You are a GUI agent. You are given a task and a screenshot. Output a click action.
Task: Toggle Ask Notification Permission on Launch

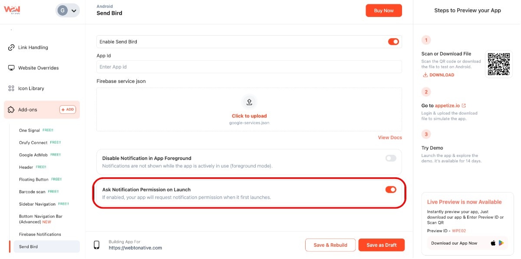pyautogui.click(x=391, y=189)
